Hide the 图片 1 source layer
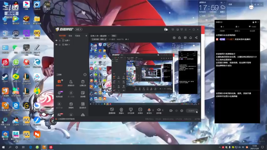This screenshot has height=150, width=267. click(x=56, y=45)
